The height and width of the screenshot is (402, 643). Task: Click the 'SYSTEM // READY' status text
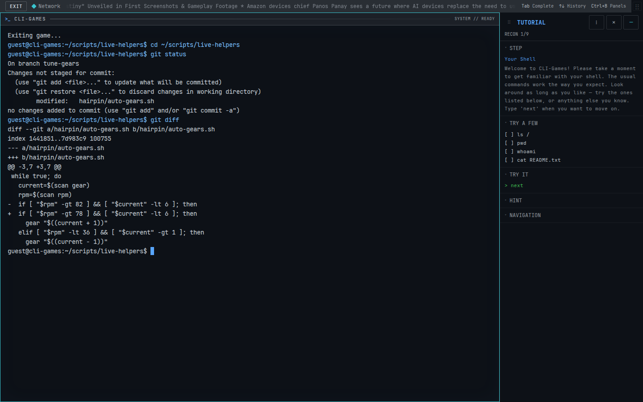click(475, 19)
